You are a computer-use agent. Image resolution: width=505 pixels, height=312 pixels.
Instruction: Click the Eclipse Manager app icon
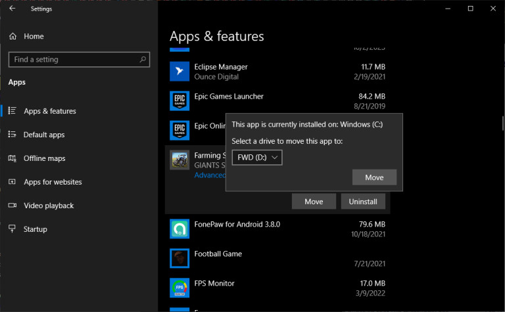tap(180, 72)
